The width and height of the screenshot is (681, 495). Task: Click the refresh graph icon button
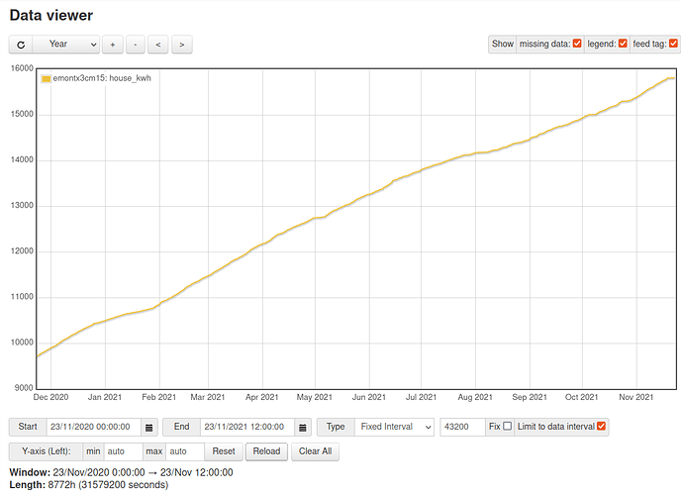tap(21, 45)
